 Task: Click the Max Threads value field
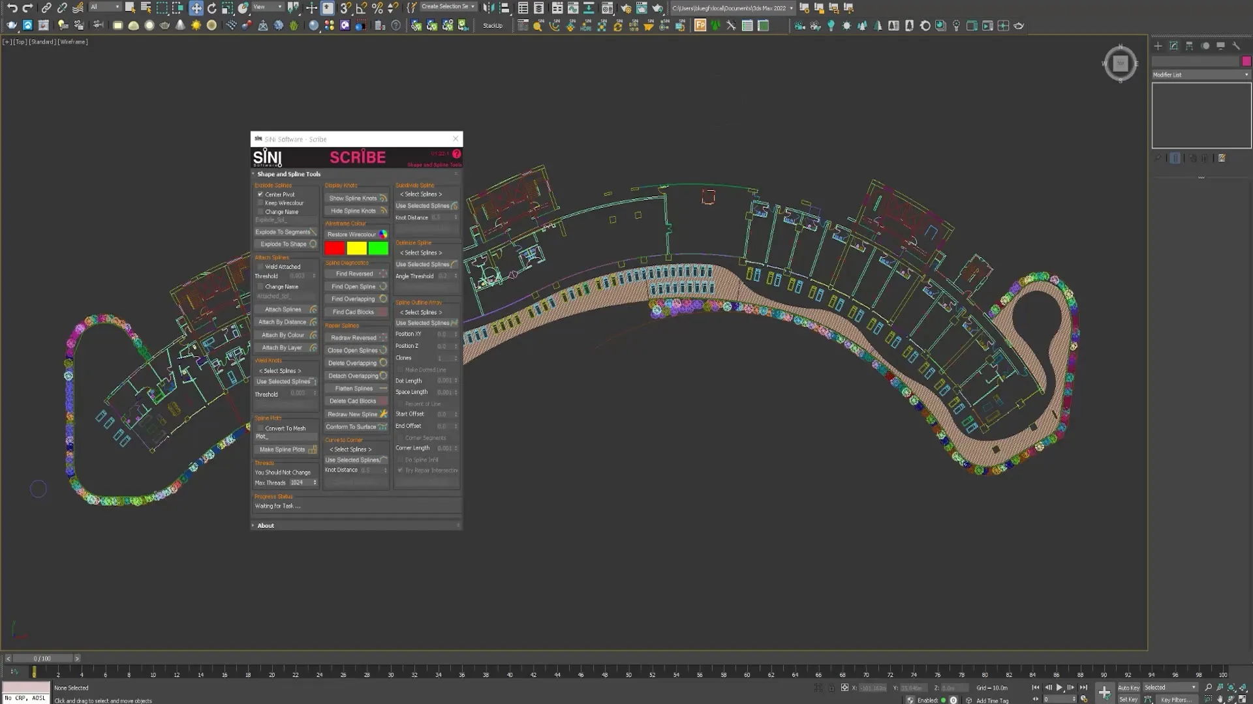[300, 483]
